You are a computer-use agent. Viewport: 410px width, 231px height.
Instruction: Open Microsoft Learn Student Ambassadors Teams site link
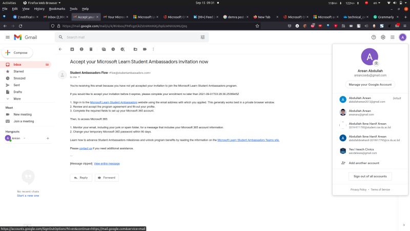point(249,140)
